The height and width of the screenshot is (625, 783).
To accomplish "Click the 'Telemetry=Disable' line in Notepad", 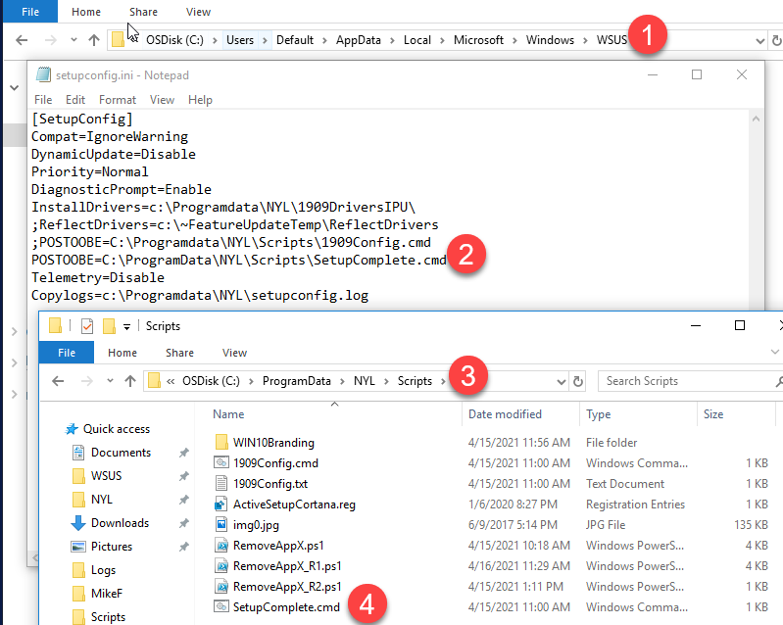I will 98,277.
